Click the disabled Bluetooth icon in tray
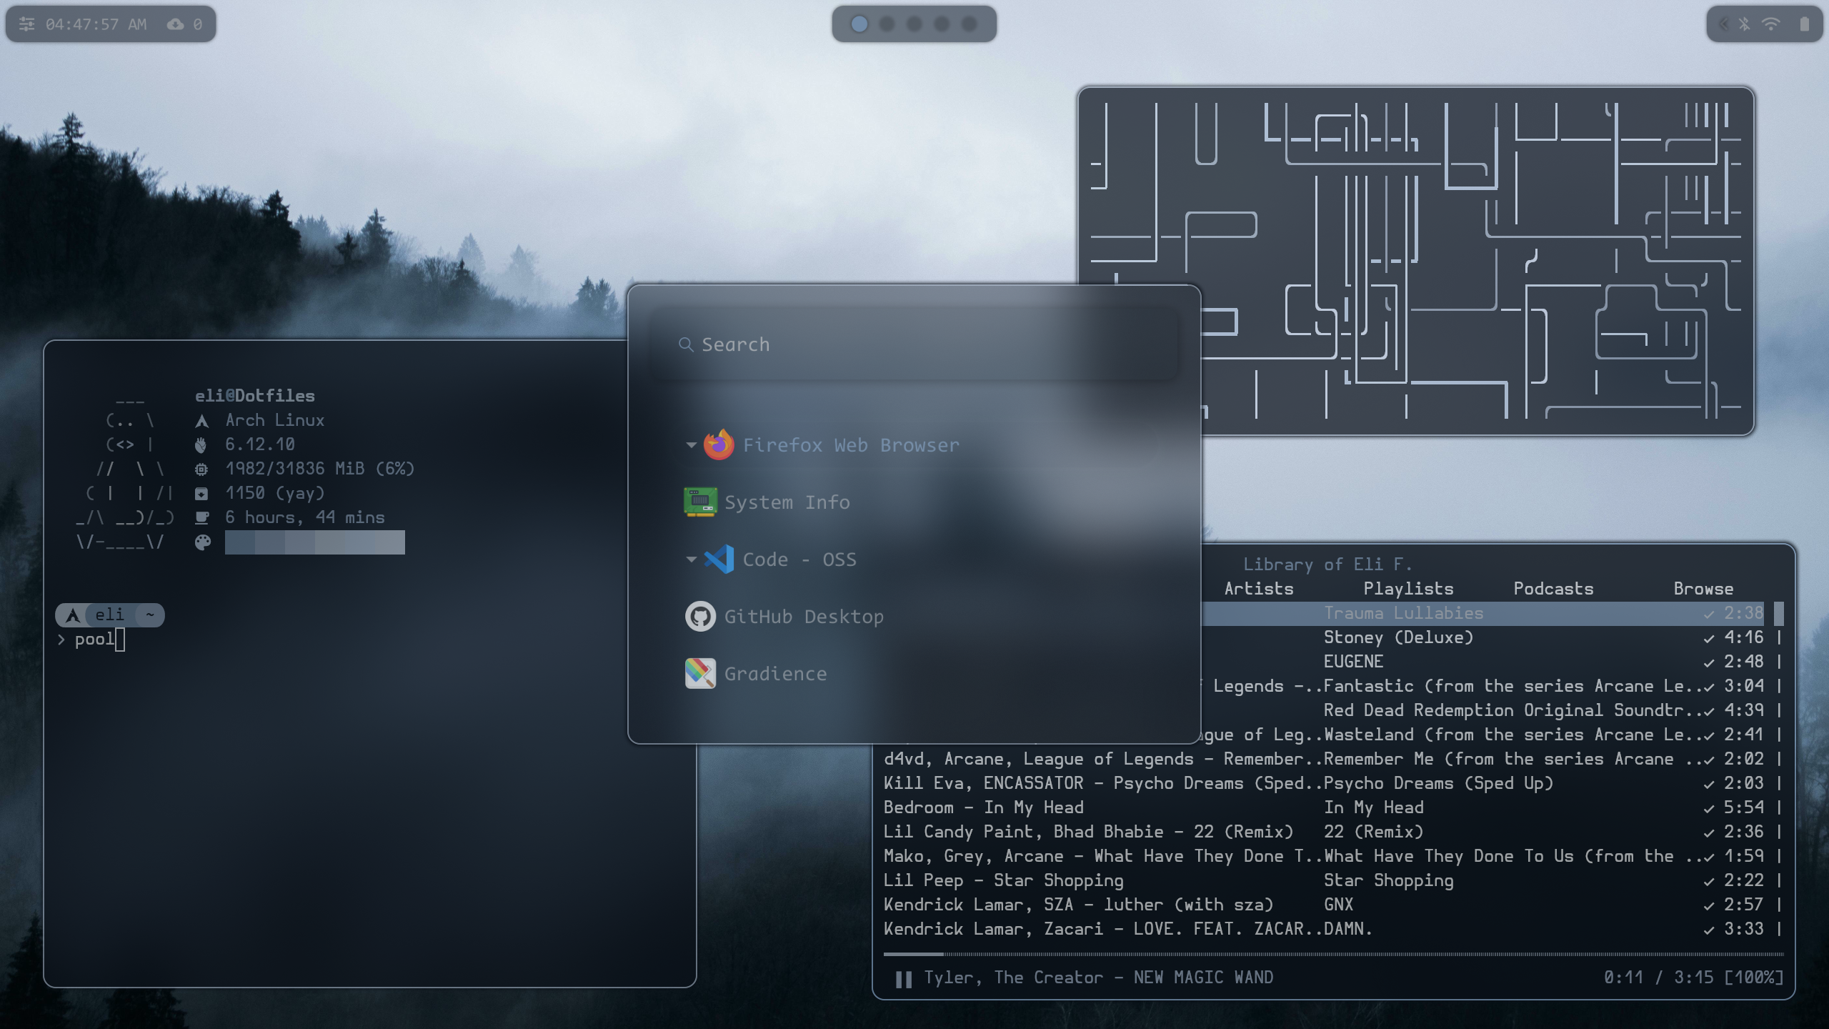This screenshot has width=1829, height=1029. pos(1745,24)
